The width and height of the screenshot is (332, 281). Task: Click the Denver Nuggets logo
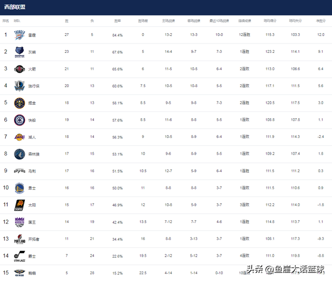(20, 103)
